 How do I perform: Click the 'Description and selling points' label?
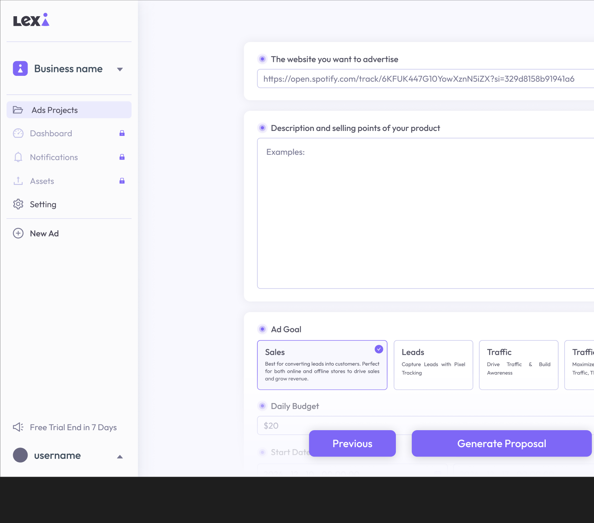[x=355, y=128]
